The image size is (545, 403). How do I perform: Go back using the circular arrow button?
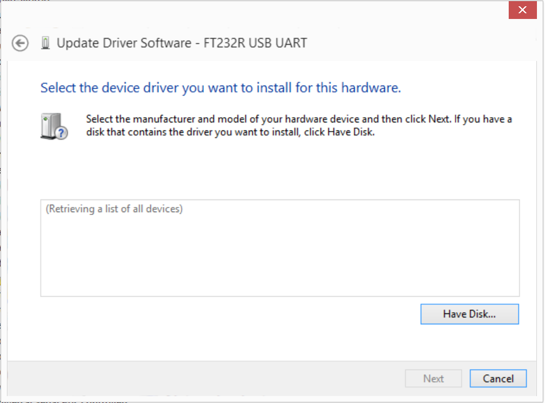(x=20, y=43)
